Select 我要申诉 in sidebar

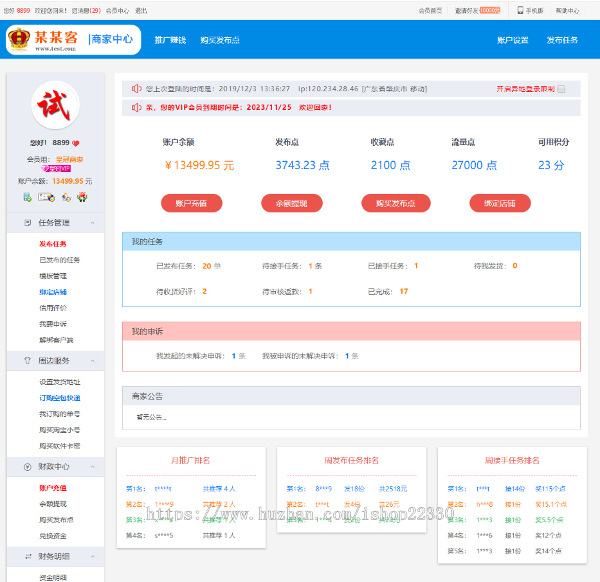pyautogui.click(x=53, y=324)
